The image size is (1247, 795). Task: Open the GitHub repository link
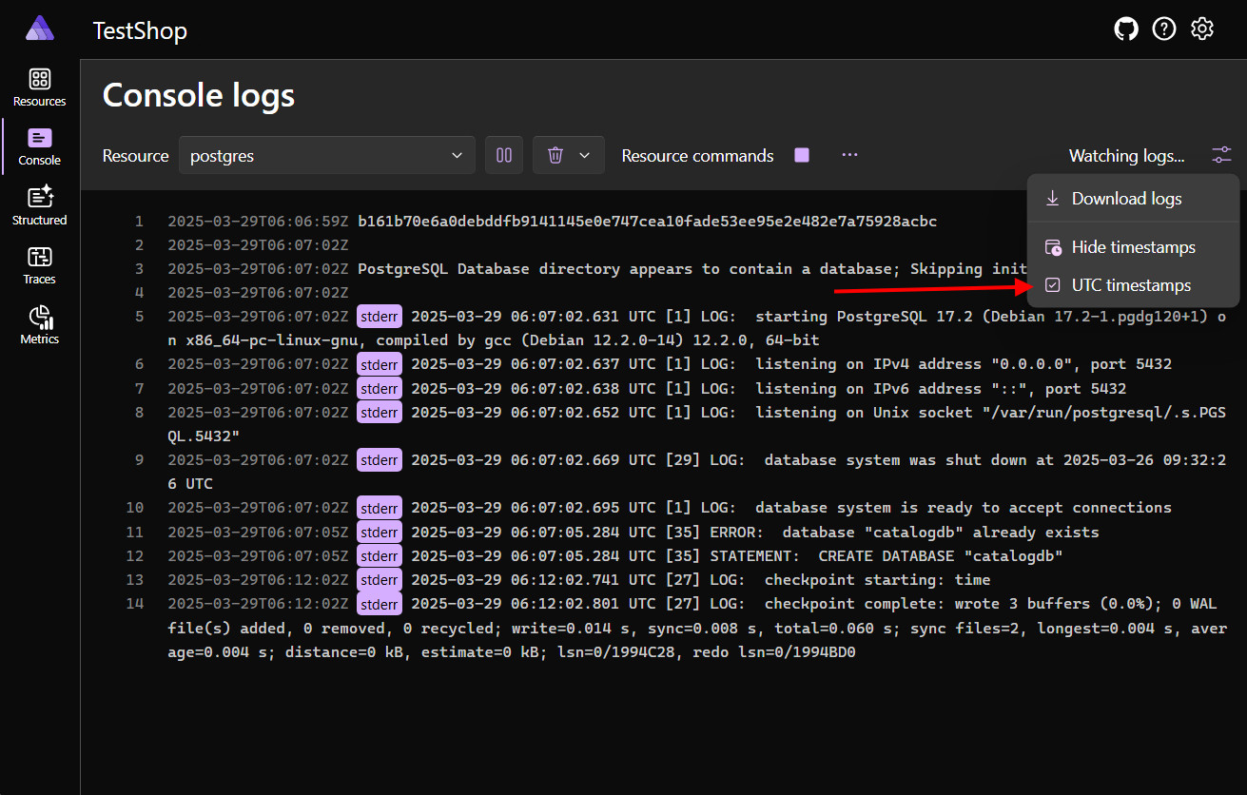pyautogui.click(x=1125, y=29)
